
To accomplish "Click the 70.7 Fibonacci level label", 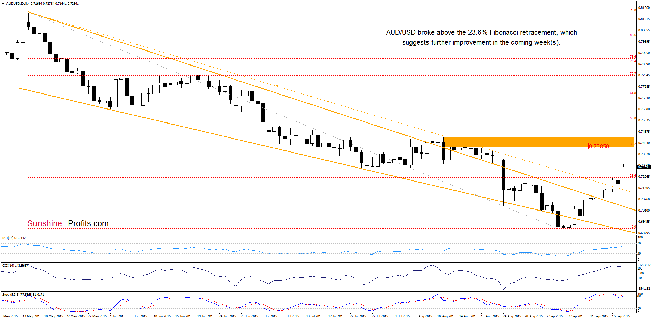I will [x=633, y=74].
